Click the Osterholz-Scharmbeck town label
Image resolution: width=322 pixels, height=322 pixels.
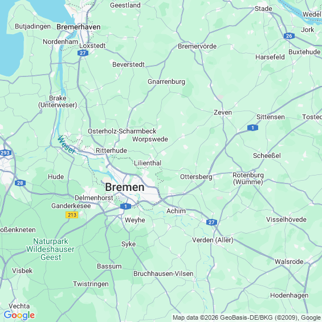[x=122, y=131]
